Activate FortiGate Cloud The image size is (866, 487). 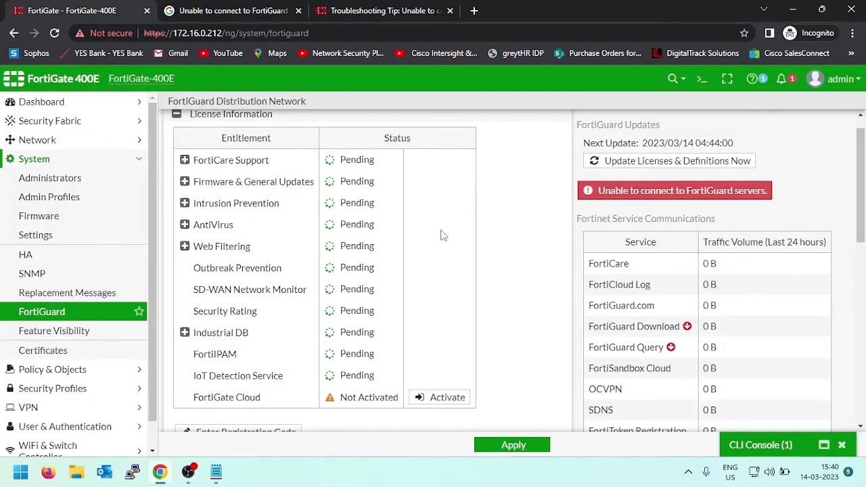pos(440,398)
